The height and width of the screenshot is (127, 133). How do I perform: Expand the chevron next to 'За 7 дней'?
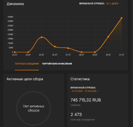point(120,3)
